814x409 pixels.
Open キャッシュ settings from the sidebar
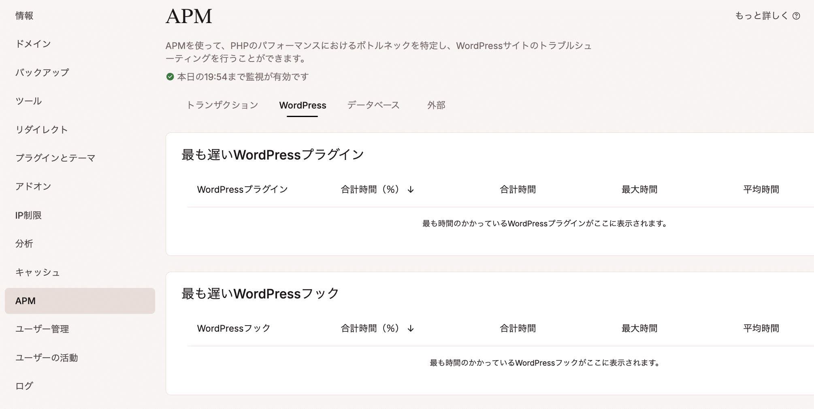pos(37,272)
